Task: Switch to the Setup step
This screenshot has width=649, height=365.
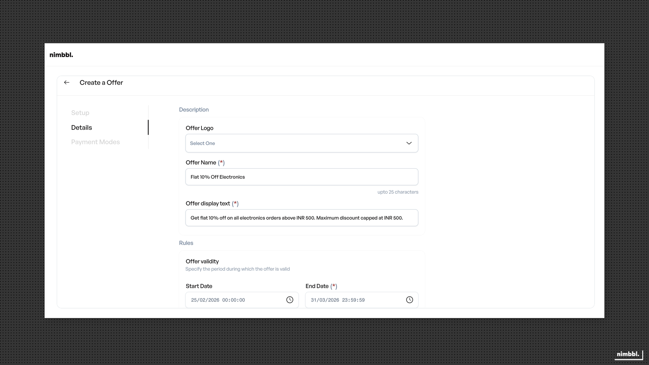Action: (80, 113)
